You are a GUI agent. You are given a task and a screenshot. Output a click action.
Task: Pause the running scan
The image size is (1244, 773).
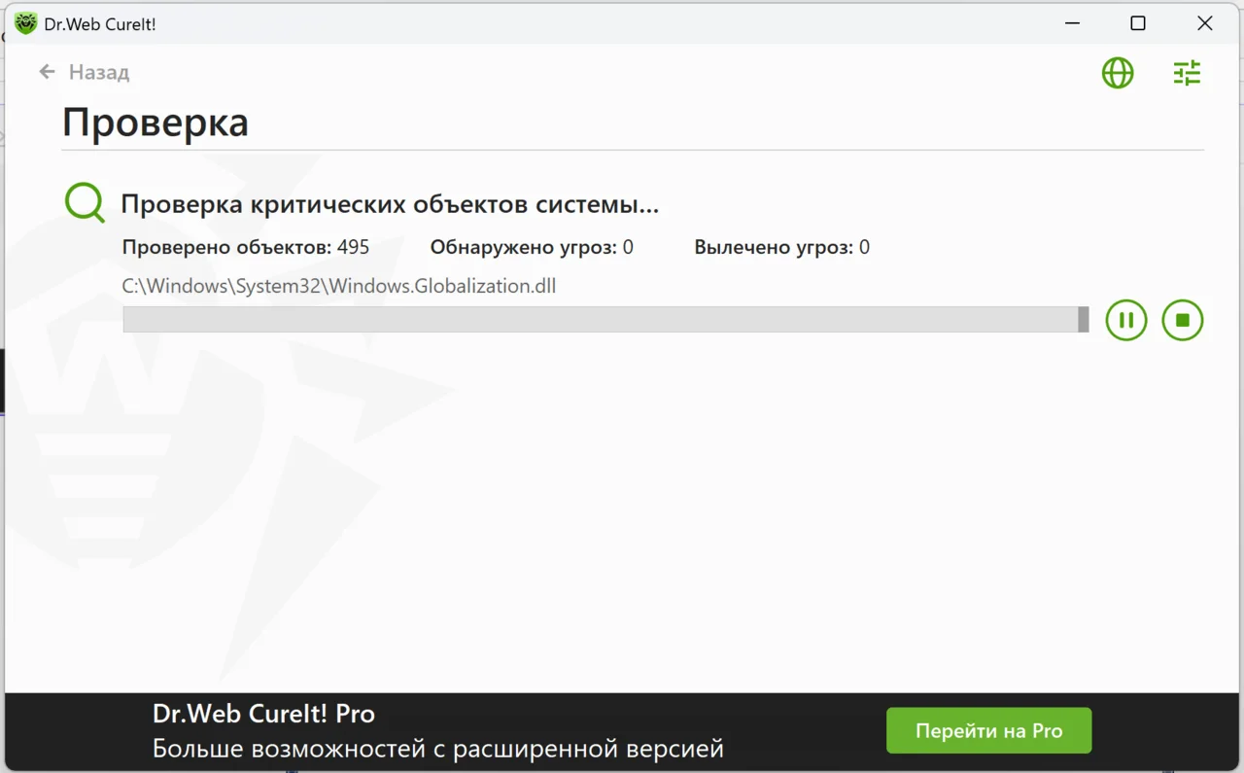tap(1126, 320)
